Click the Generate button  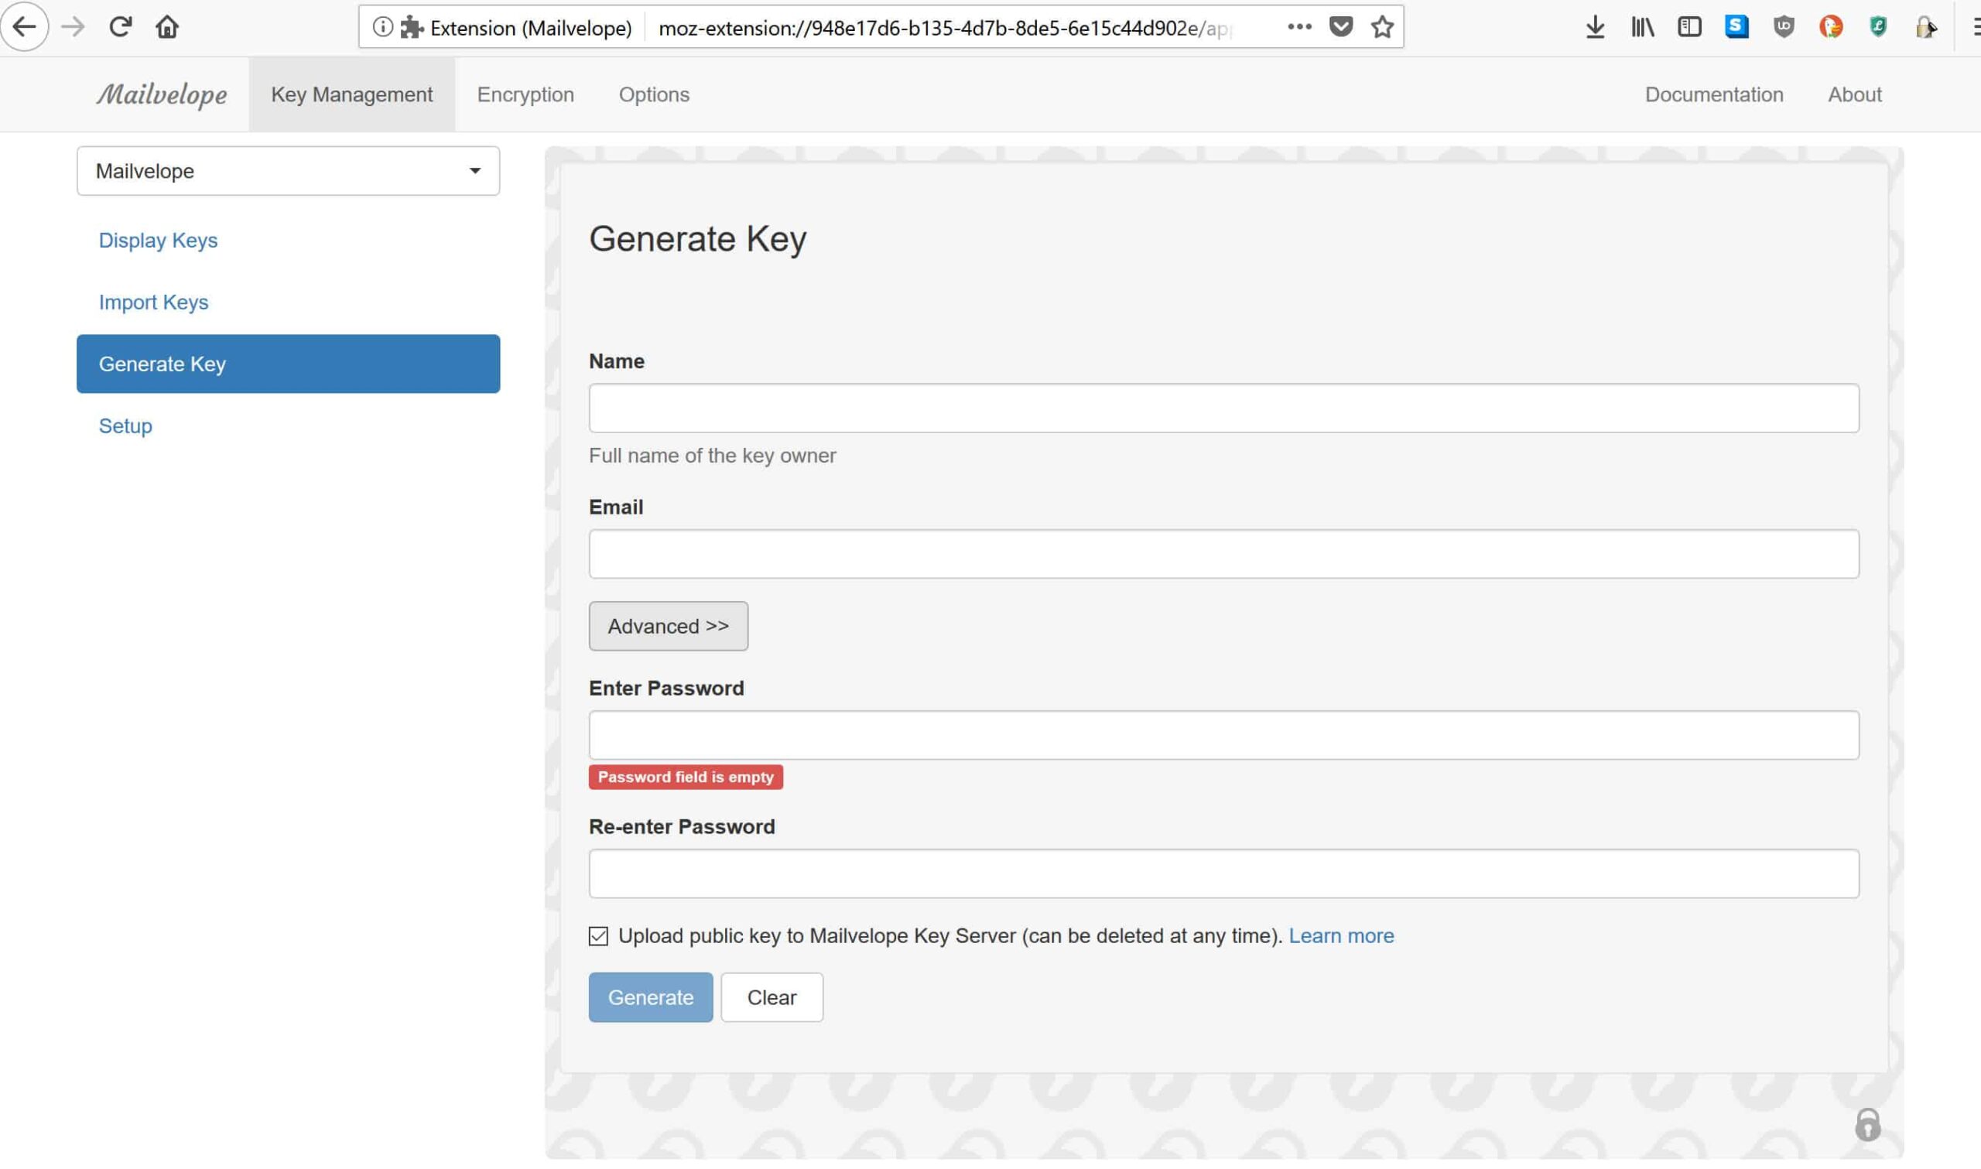coord(651,997)
